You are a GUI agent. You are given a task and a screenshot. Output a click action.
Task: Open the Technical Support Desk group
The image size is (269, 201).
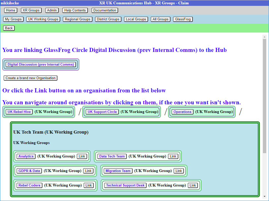[125, 185]
